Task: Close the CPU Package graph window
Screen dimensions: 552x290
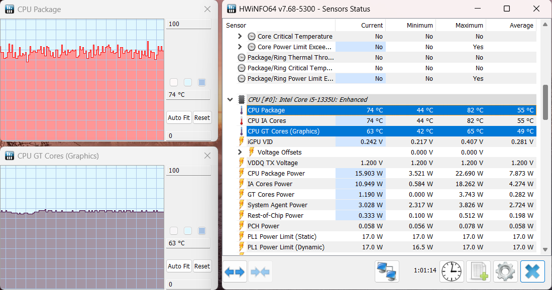Action: pos(207,9)
